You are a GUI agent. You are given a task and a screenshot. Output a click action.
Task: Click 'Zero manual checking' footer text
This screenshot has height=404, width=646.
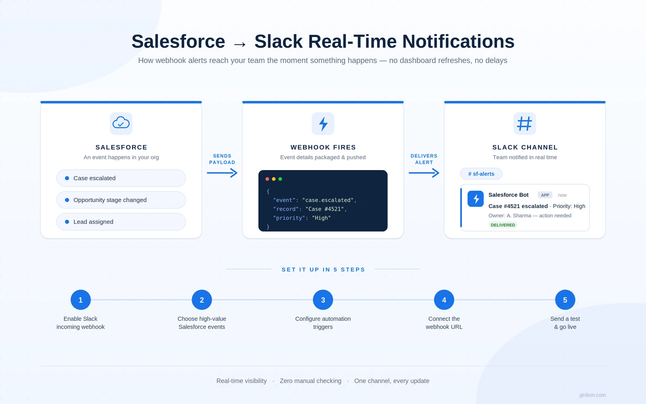tap(310, 381)
